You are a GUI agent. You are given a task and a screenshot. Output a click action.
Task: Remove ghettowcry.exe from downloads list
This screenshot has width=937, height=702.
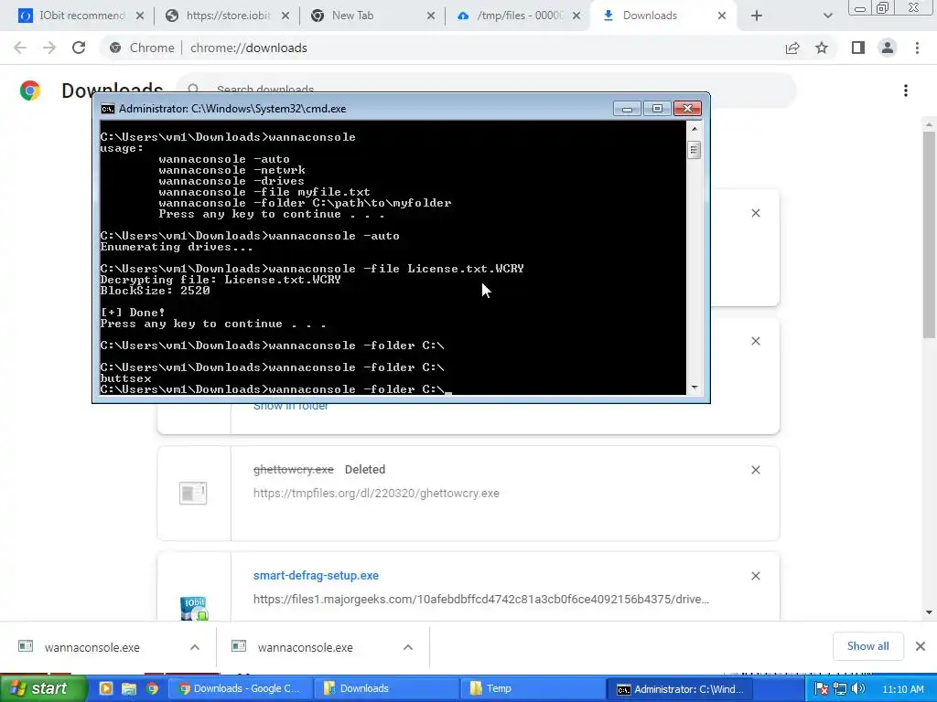point(755,470)
